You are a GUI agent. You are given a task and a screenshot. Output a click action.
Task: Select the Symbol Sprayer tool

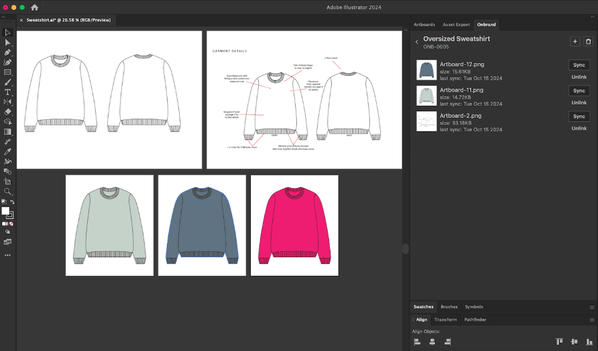click(x=7, y=161)
